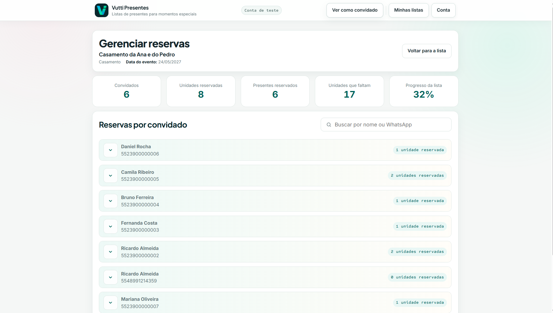
Task: Open Fernanda Costa's reservation dropdown
Action: pyautogui.click(x=110, y=226)
